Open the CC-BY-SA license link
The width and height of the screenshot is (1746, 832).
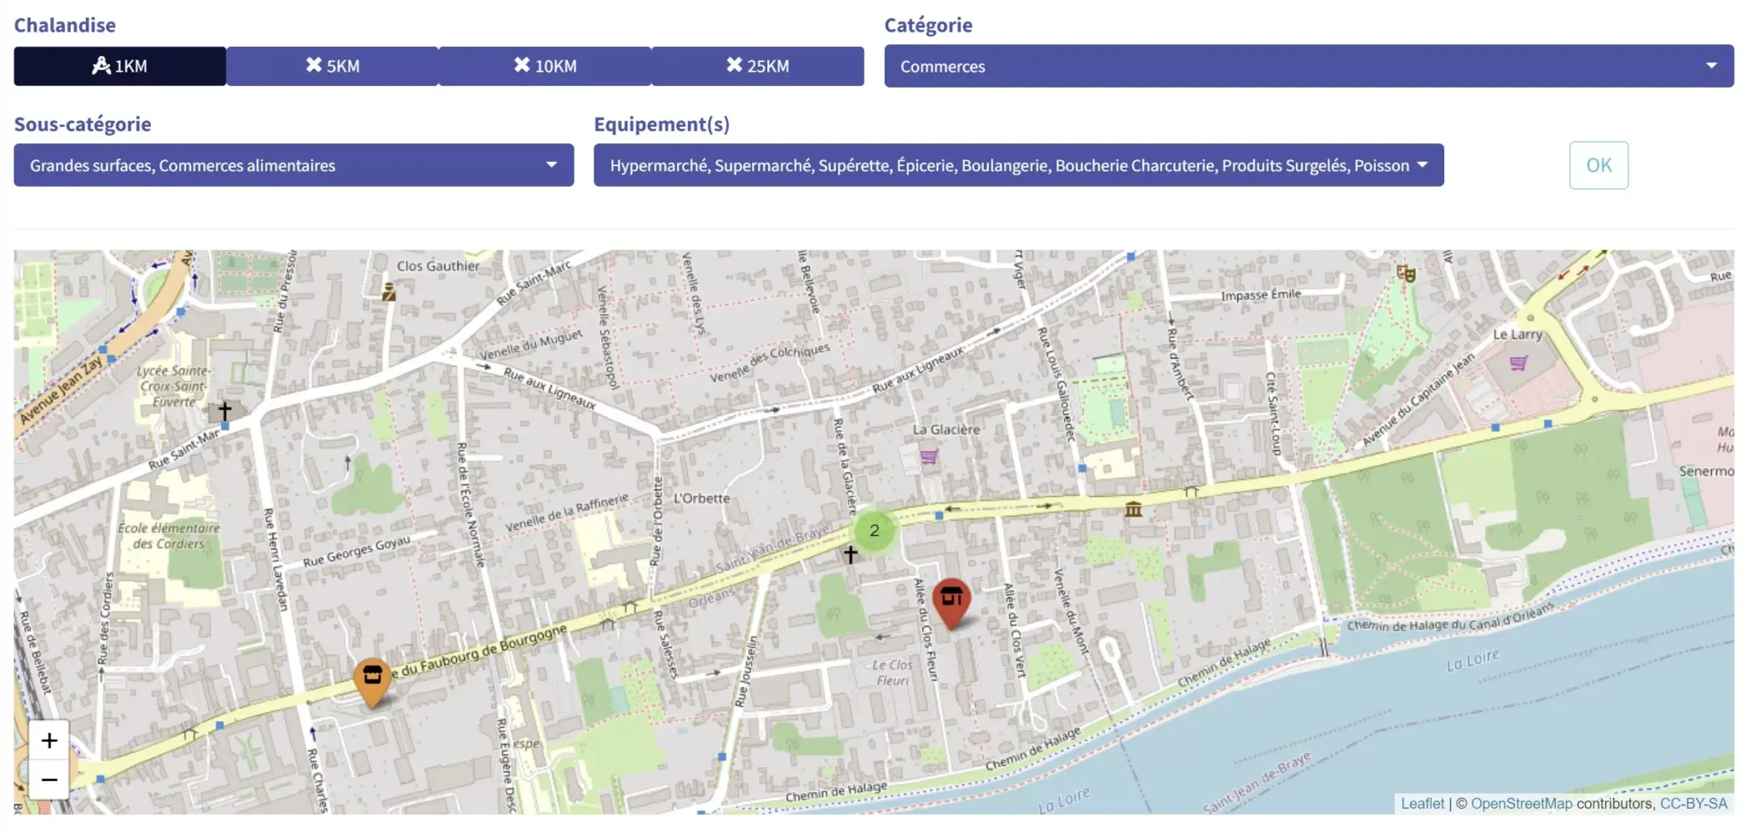pyautogui.click(x=1693, y=803)
